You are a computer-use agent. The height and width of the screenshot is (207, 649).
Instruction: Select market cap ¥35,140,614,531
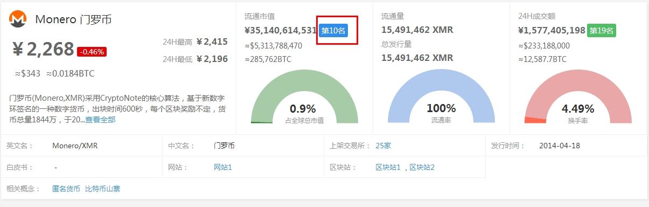click(x=280, y=31)
